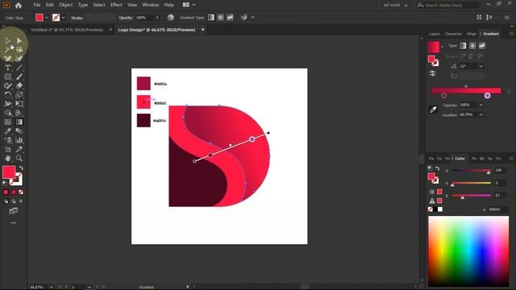Screen dimensions: 516x290
Task: Select the Gradient tool in toolbar
Action: [19, 122]
